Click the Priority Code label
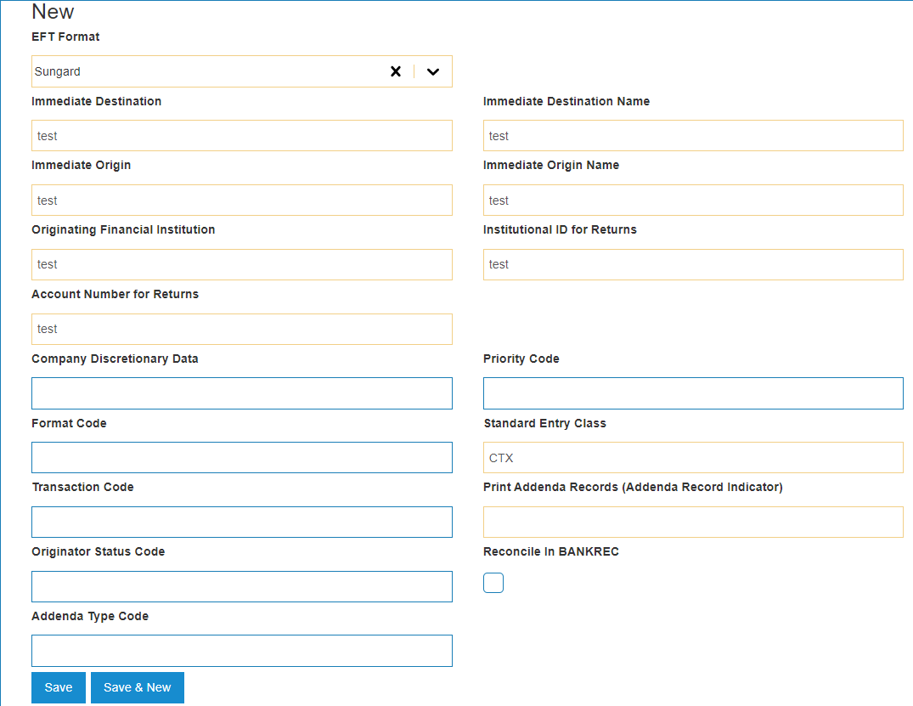The width and height of the screenshot is (913, 706). 521,359
